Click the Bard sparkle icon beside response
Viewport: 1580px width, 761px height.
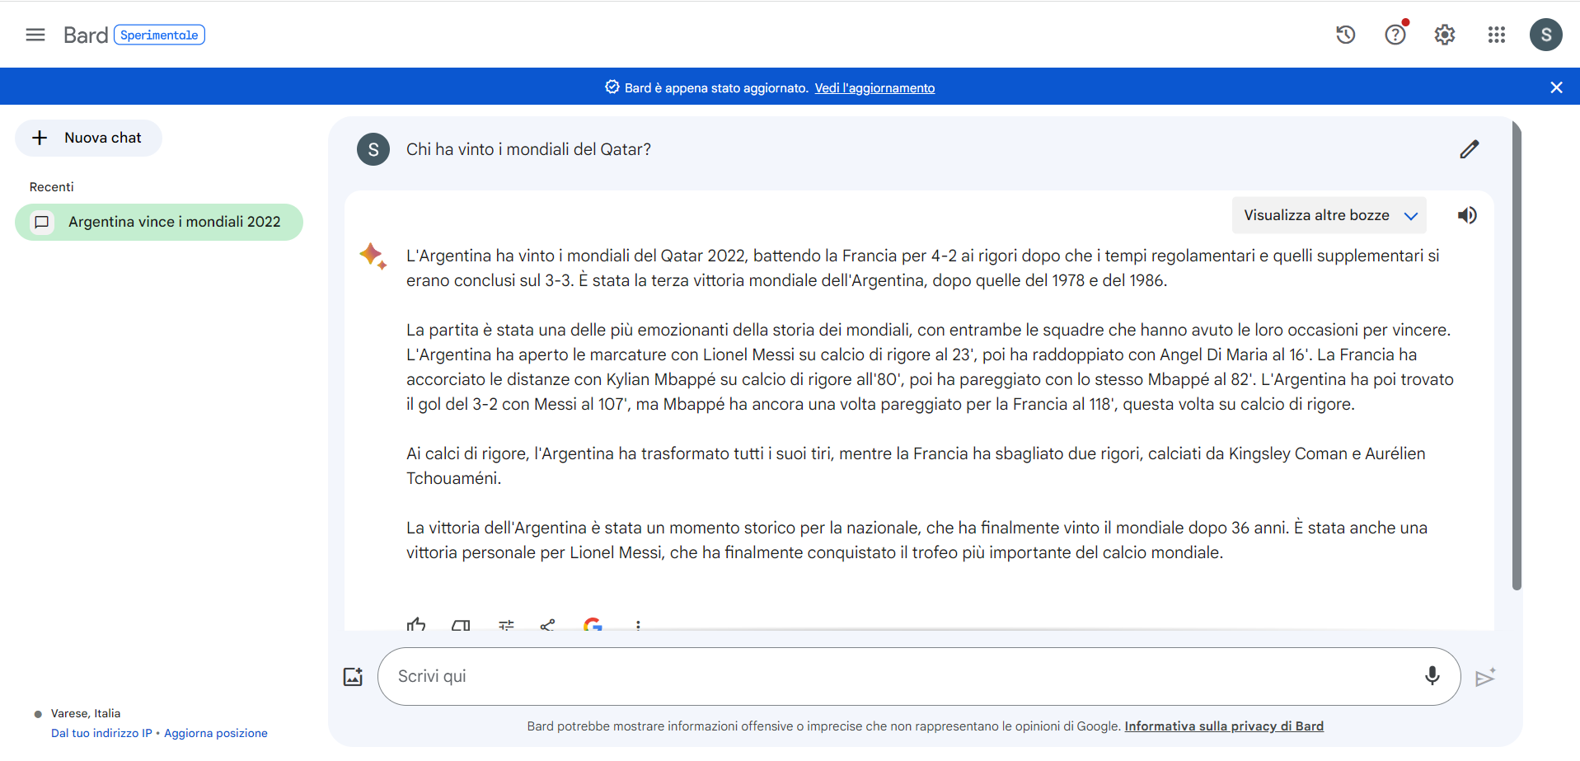(x=373, y=256)
